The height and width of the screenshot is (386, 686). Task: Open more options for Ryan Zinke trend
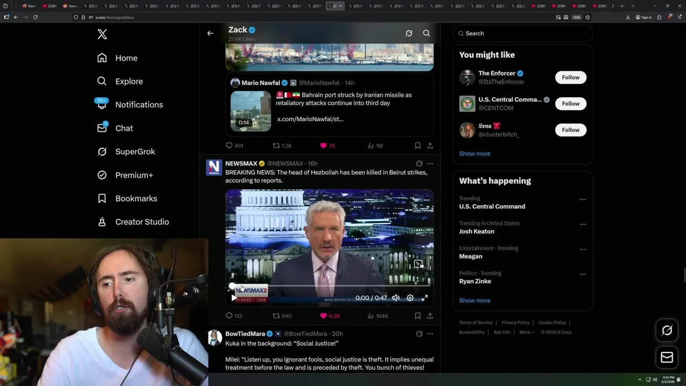[583, 274]
